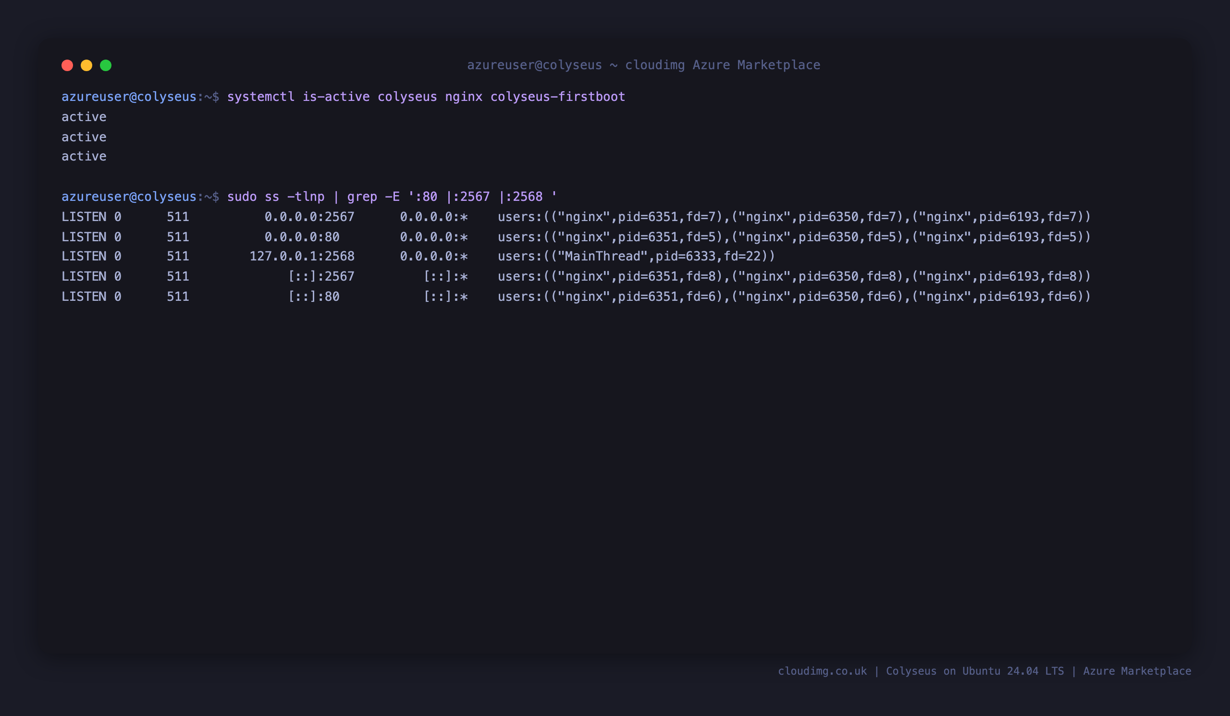Click the '[::]:2567' local address
Screen dimensions: 1230x716
click(x=321, y=276)
